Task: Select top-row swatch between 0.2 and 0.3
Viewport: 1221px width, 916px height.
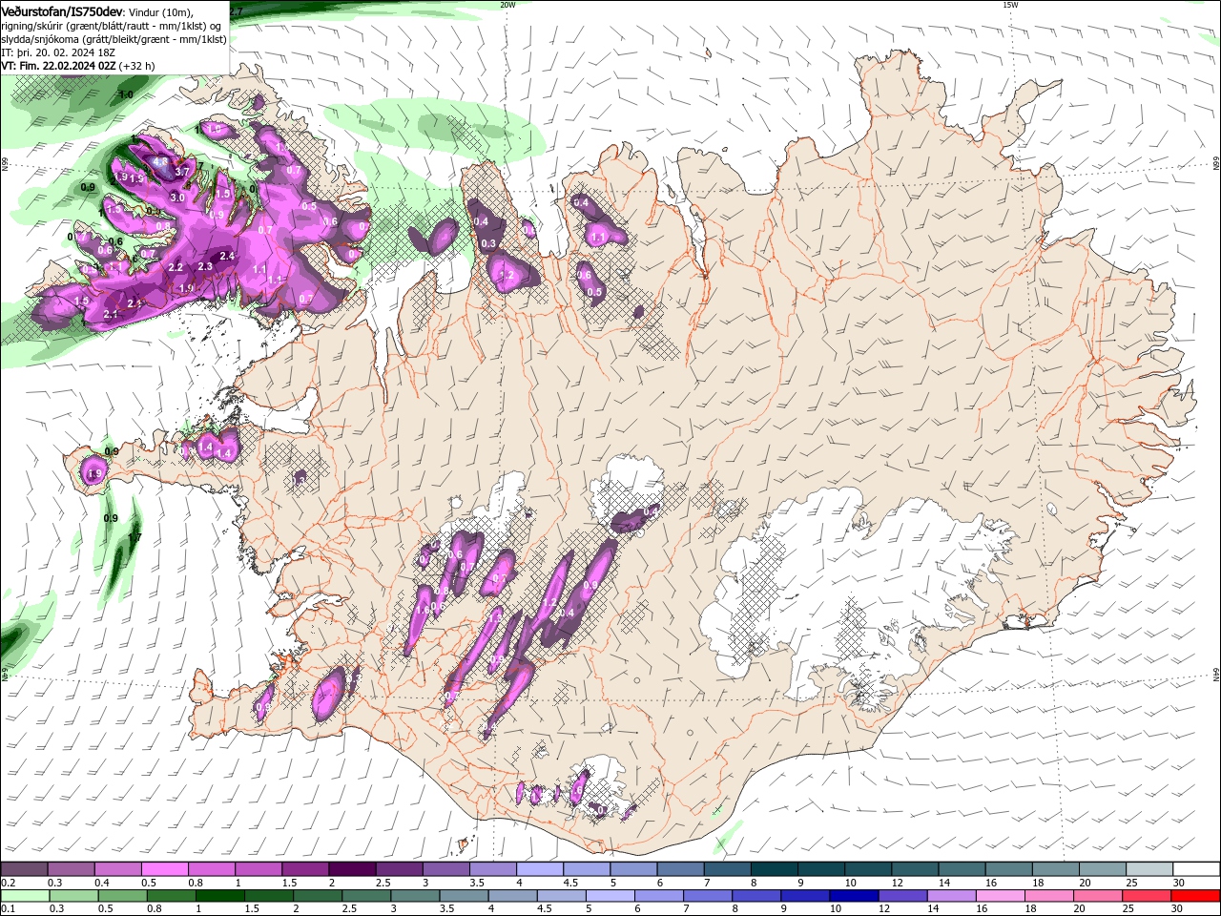Action: 24,869
